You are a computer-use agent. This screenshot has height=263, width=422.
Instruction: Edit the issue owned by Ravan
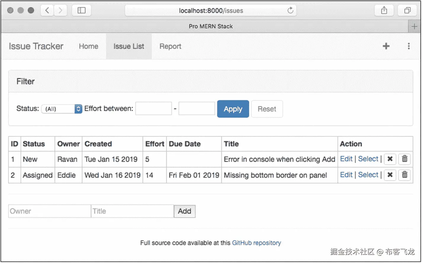tap(346, 159)
